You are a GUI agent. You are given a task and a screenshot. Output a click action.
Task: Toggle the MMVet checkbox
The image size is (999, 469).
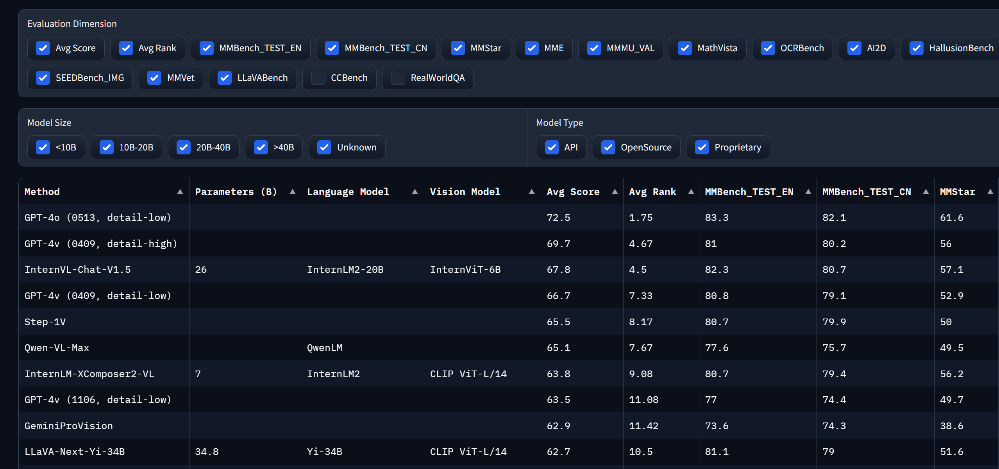pyautogui.click(x=154, y=78)
